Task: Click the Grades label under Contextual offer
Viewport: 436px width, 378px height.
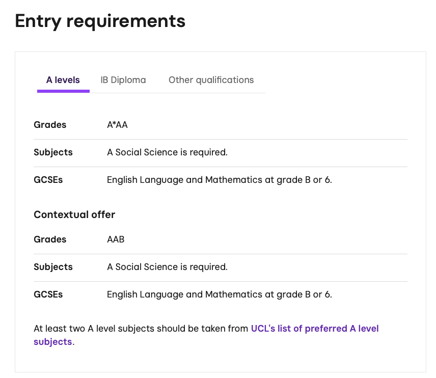Action: click(x=50, y=239)
